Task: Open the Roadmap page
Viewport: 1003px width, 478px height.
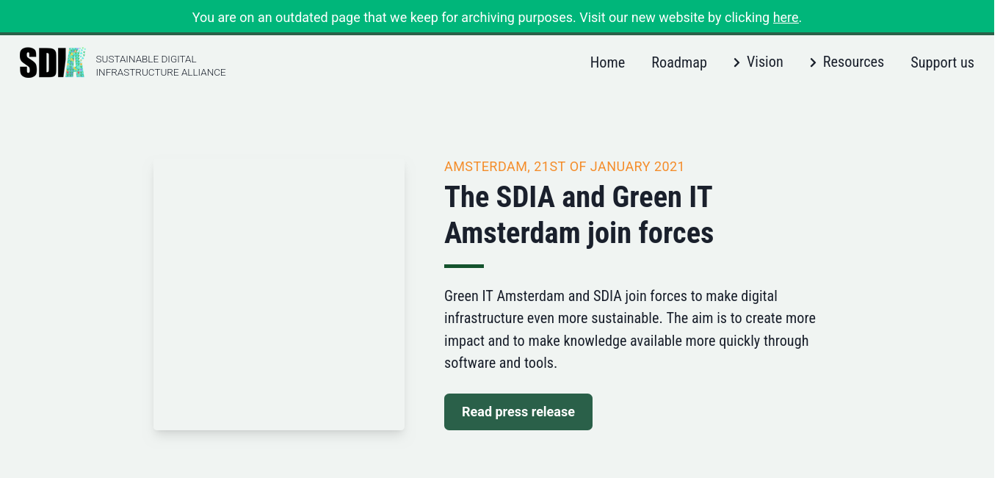Action: 679,62
